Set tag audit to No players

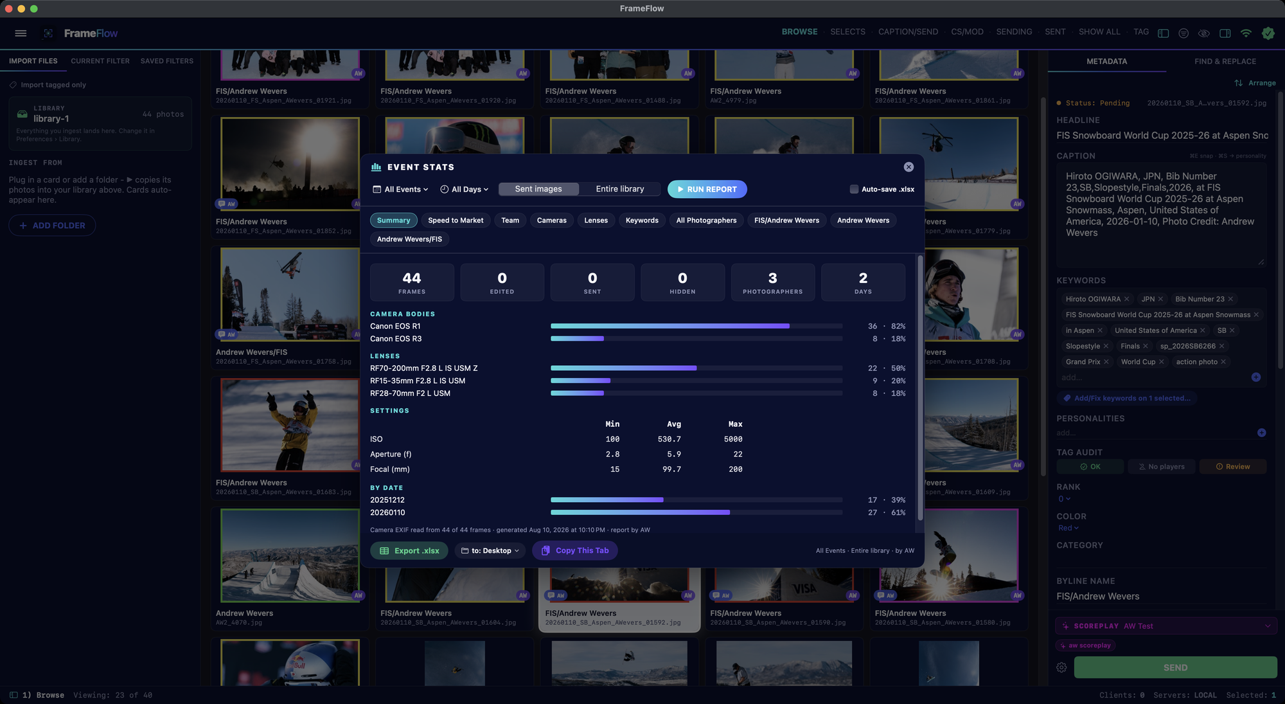[1161, 467]
